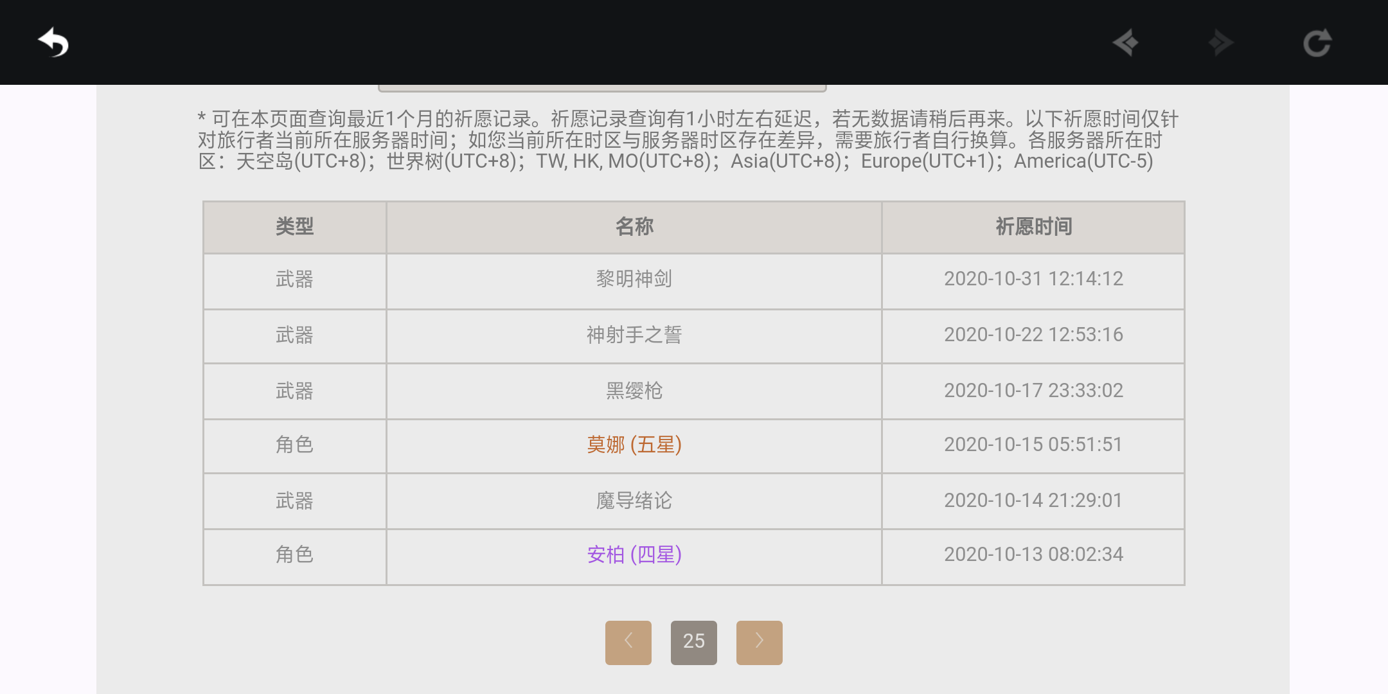Select the 安柏 (四星) entry
The width and height of the screenshot is (1388, 694).
[634, 555]
